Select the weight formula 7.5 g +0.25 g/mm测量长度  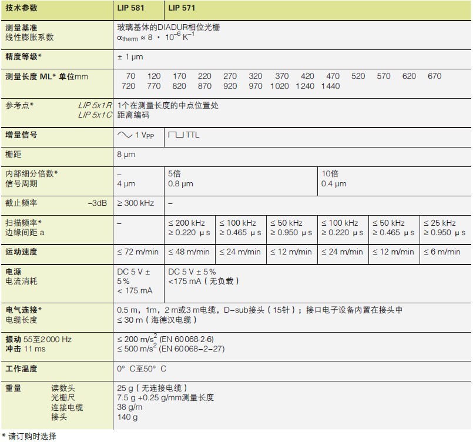(165, 398)
